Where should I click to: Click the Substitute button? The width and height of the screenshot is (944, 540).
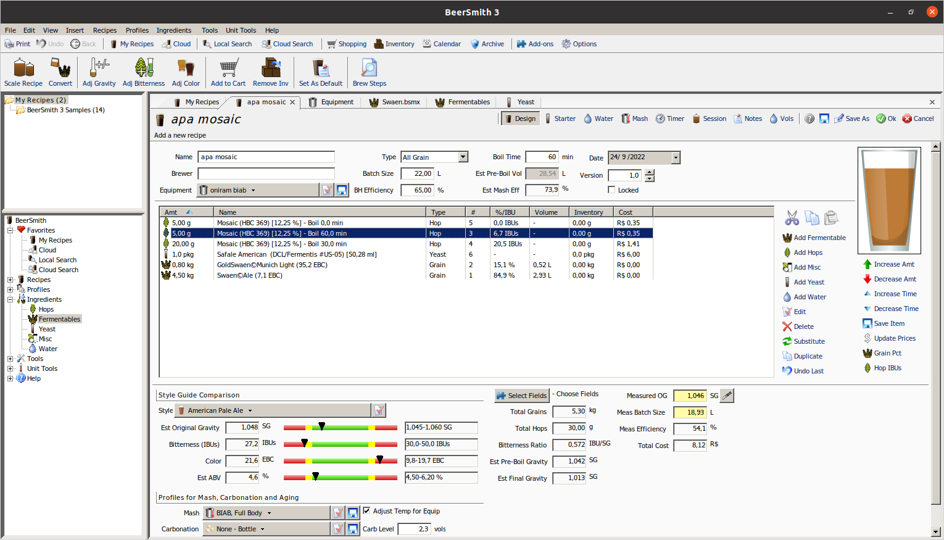[803, 341]
